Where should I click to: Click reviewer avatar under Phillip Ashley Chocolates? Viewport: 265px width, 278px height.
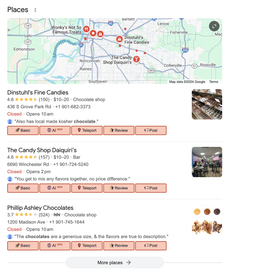coord(10,236)
